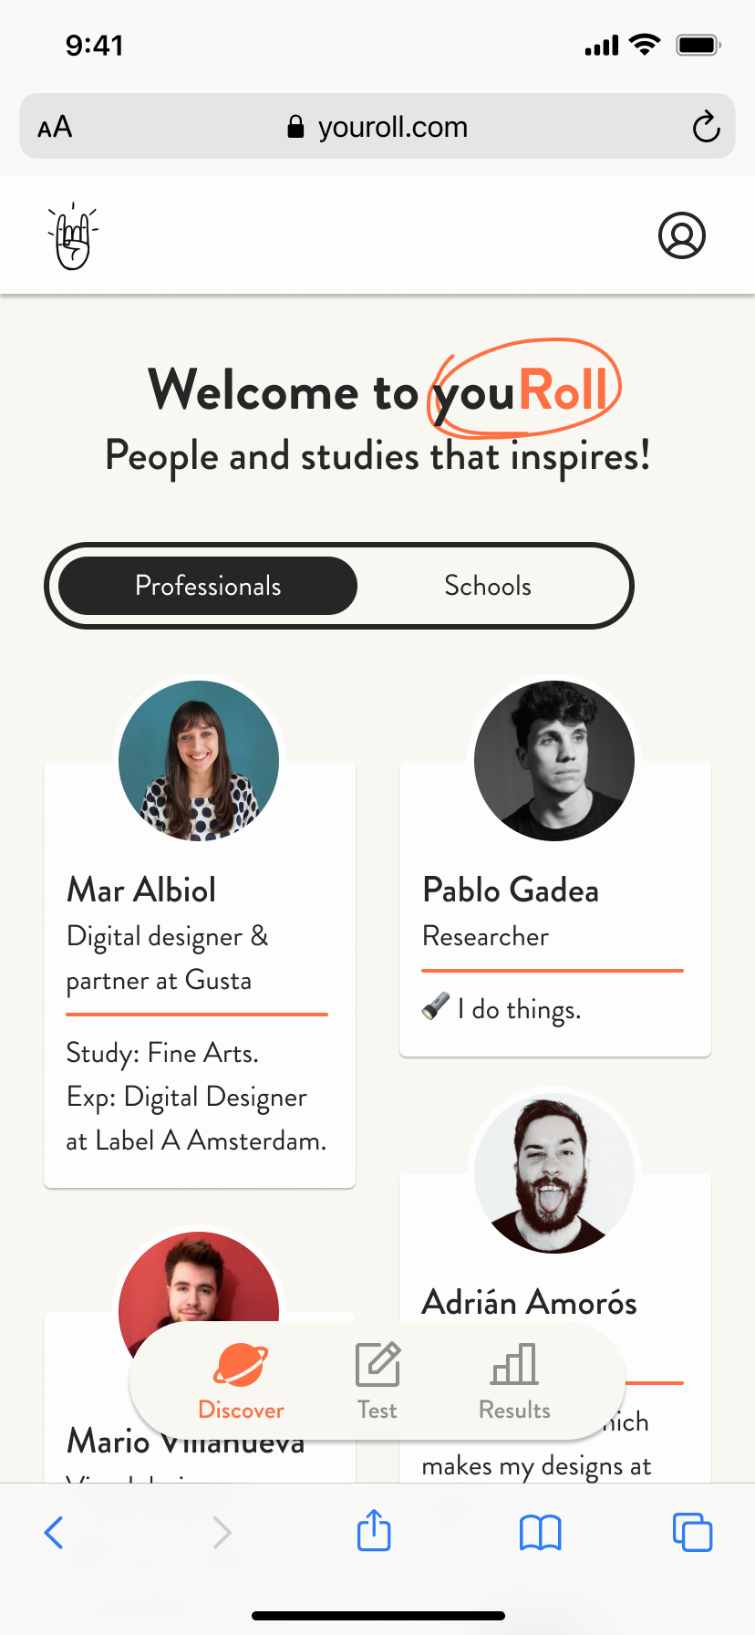Open the Results bar chart icon
The width and height of the screenshot is (755, 1635).
pyautogui.click(x=514, y=1365)
